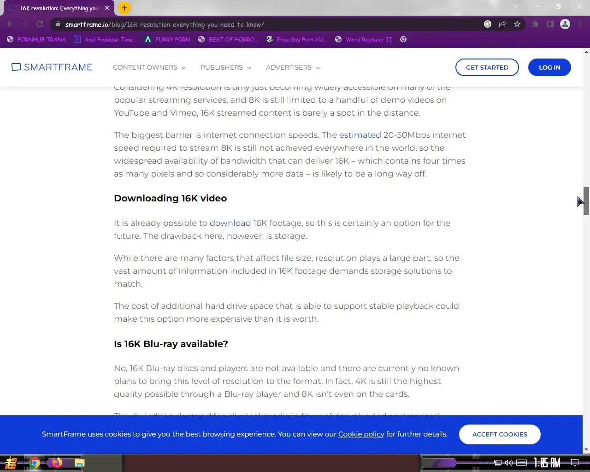Expand the CONTENT OWNERS menu
The image size is (590, 472).
coord(149,67)
